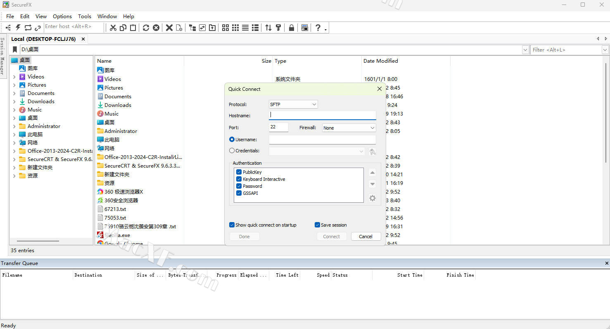Open the View menu
Screen dimensions: 610x329
41,17
